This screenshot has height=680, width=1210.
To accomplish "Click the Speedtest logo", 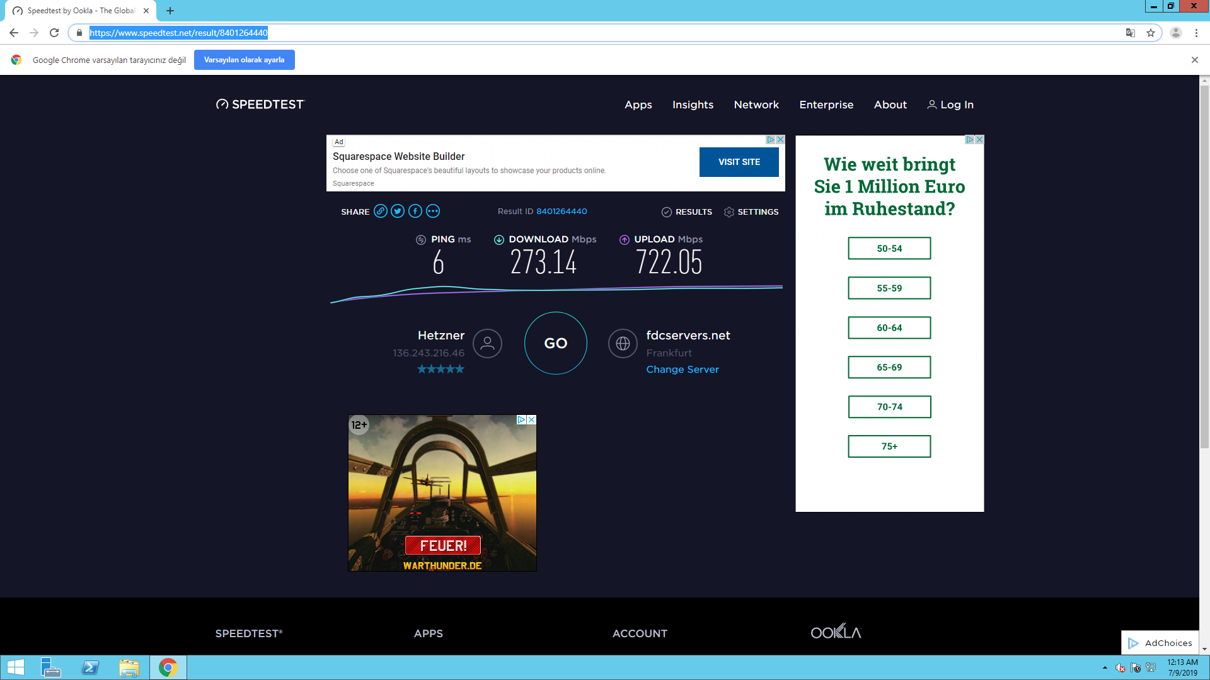I will (260, 105).
